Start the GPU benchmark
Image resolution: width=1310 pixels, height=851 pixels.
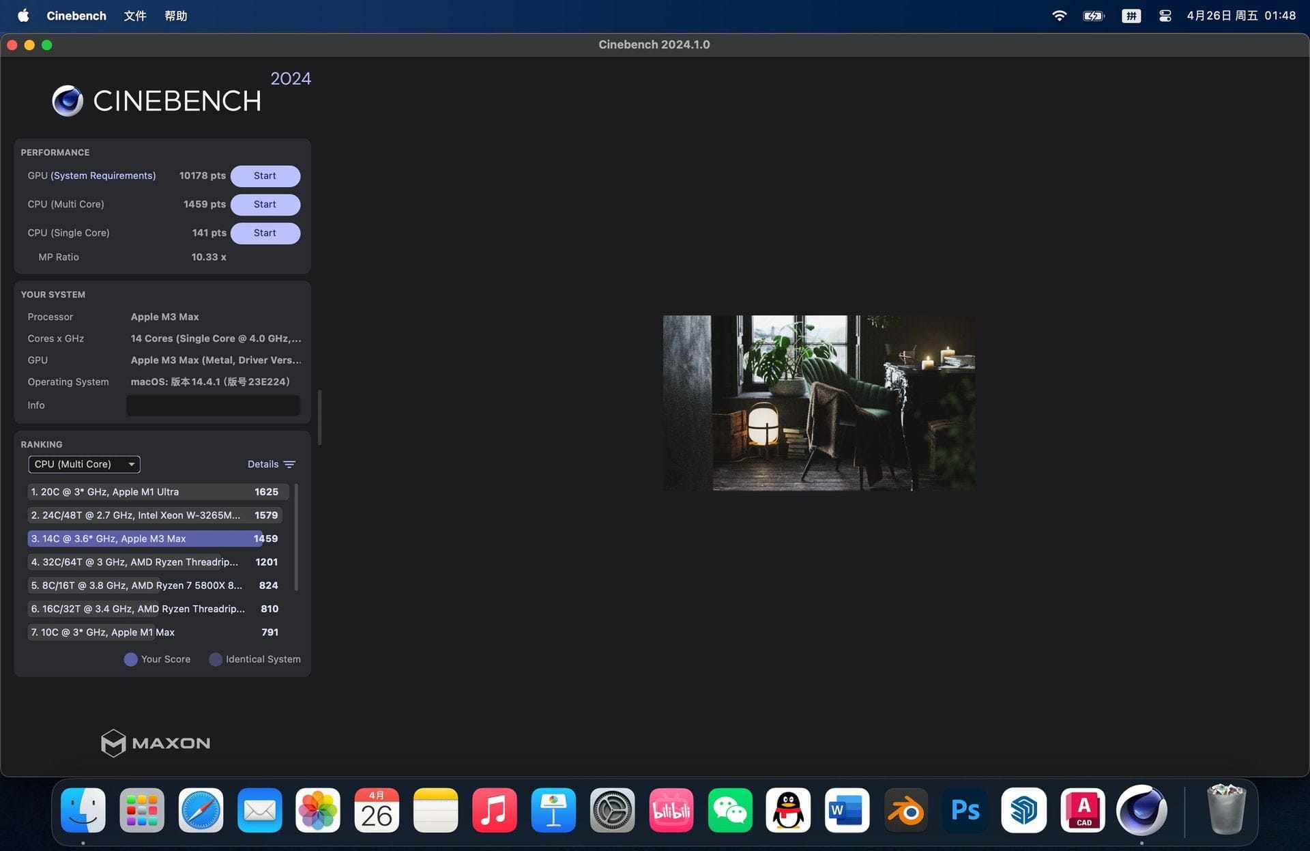point(265,175)
